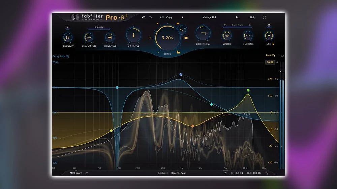Screen dimensions: 337x189
Task: Open the Analyzer Reverb+Post selector
Action: (178, 173)
